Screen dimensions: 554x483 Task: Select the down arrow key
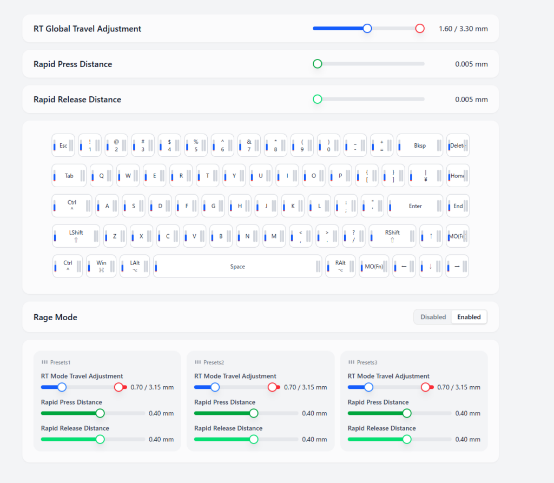[431, 267]
